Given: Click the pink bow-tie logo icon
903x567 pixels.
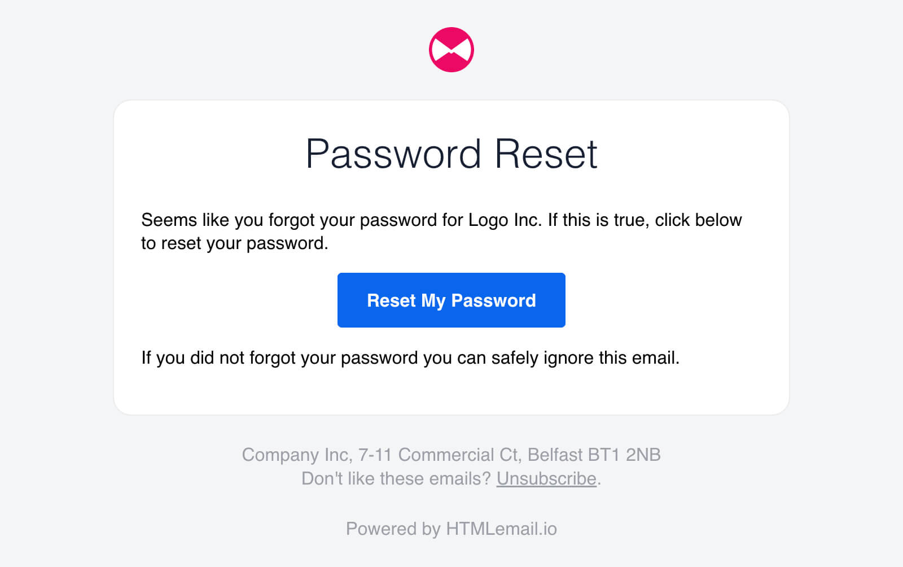Looking at the screenshot, I should point(451,50).
